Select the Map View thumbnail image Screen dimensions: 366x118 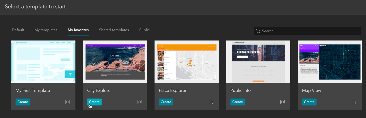point(330,62)
